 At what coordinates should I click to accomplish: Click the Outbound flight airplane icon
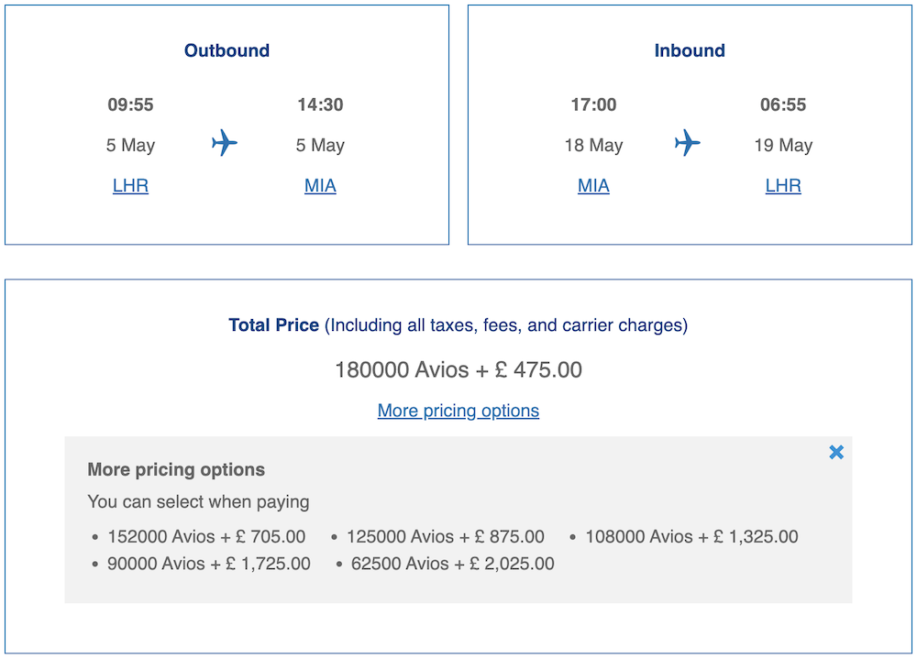(225, 143)
